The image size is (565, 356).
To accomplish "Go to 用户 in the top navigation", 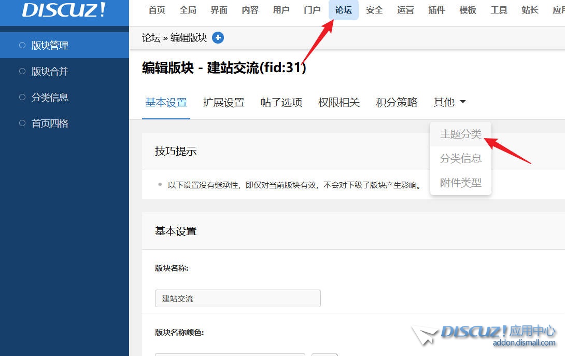I will 281,10.
